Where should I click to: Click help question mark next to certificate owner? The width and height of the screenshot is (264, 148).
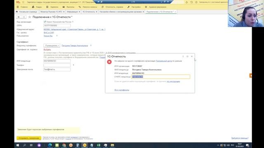[91, 46]
